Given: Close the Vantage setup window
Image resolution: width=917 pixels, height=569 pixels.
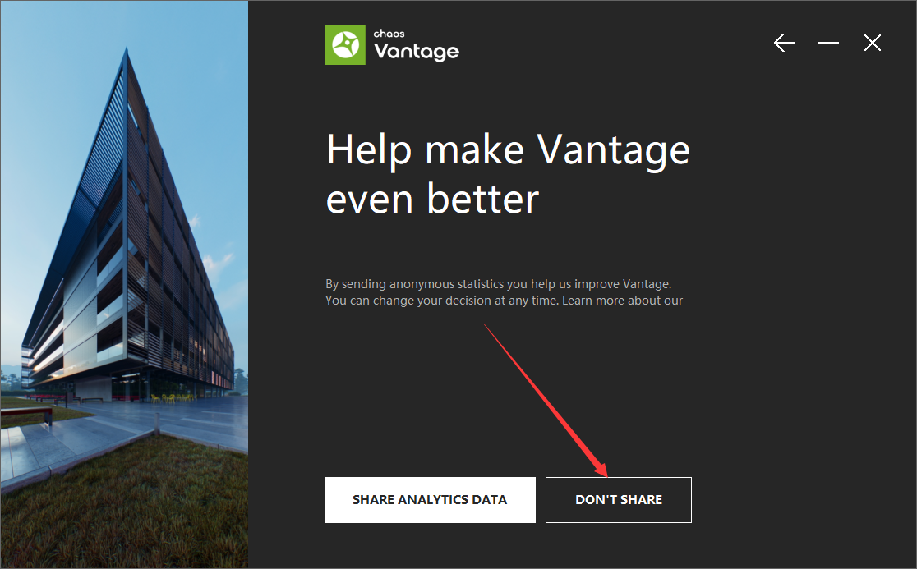Looking at the screenshot, I should (872, 43).
